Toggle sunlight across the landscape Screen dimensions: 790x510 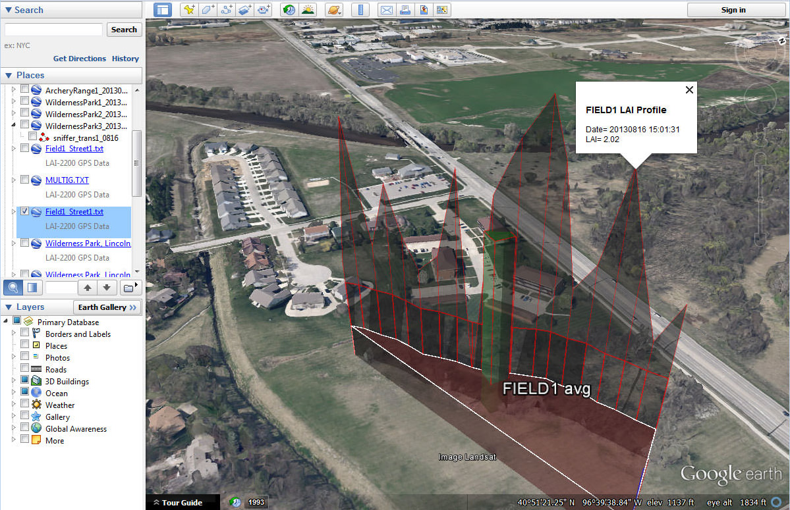(307, 10)
